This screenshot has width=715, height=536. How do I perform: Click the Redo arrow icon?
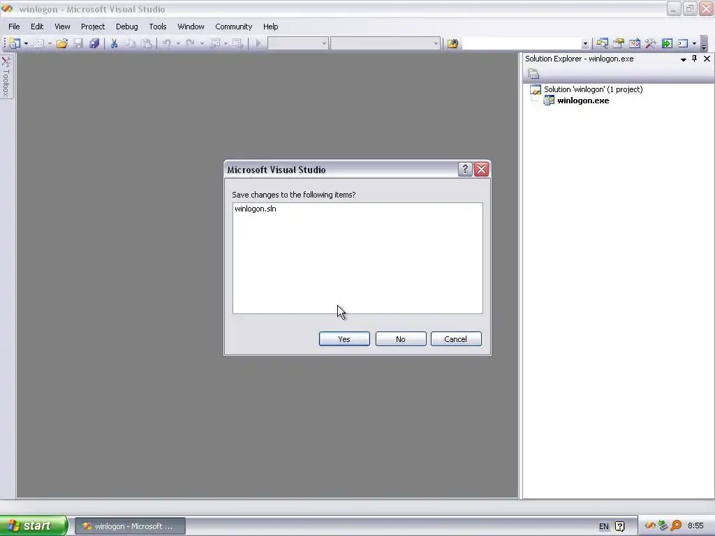click(190, 43)
